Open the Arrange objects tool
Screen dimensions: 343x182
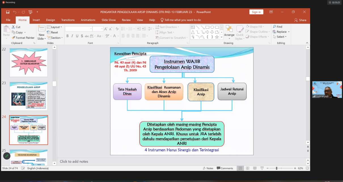[x=229, y=32]
